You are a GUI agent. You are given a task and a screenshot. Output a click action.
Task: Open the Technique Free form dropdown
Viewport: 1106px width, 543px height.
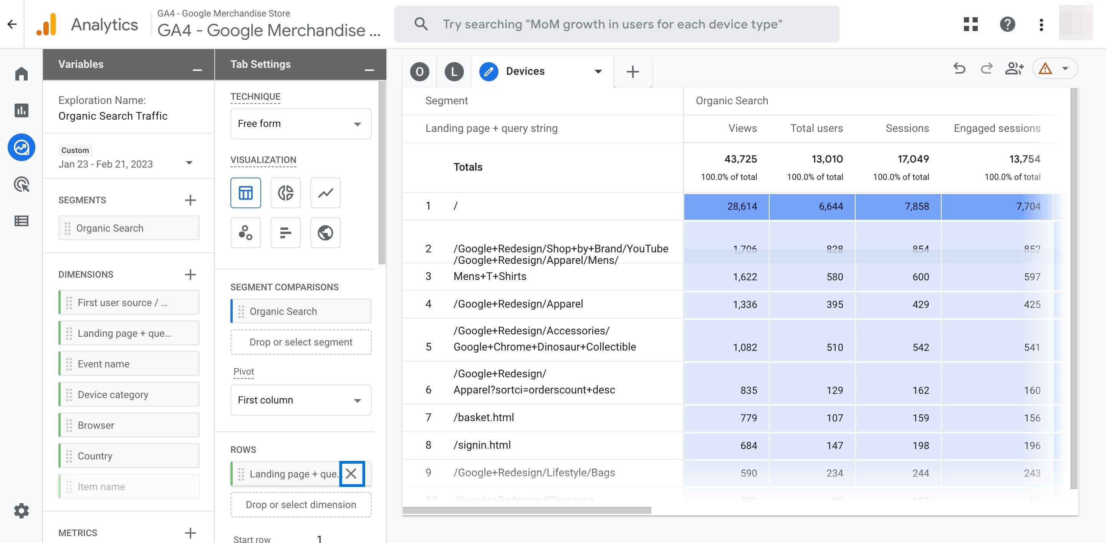pyautogui.click(x=301, y=123)
